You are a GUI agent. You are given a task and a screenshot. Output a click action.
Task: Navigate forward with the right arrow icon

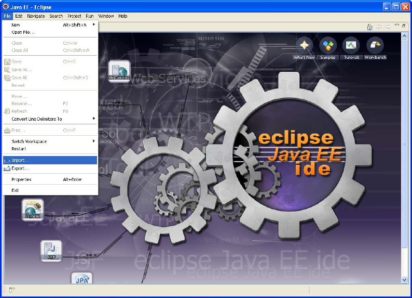tap(388, 27)
